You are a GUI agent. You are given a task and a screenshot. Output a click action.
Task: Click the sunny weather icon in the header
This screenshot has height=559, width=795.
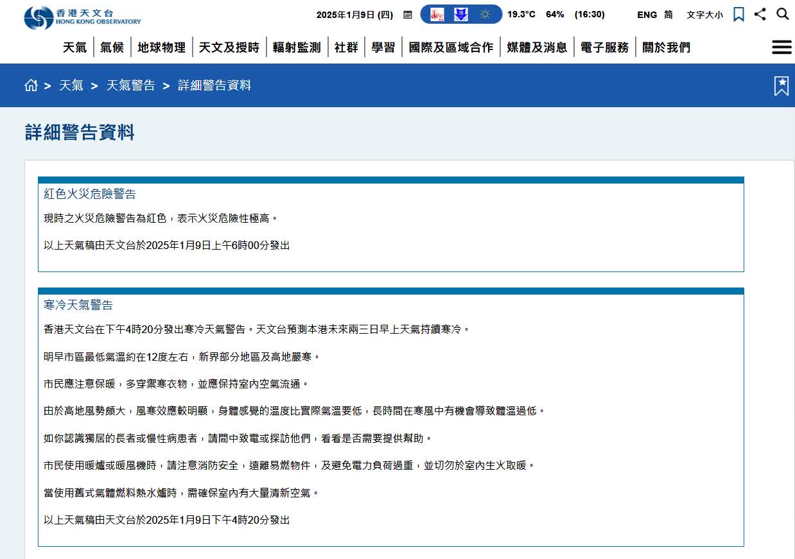(x=485, y=14)
